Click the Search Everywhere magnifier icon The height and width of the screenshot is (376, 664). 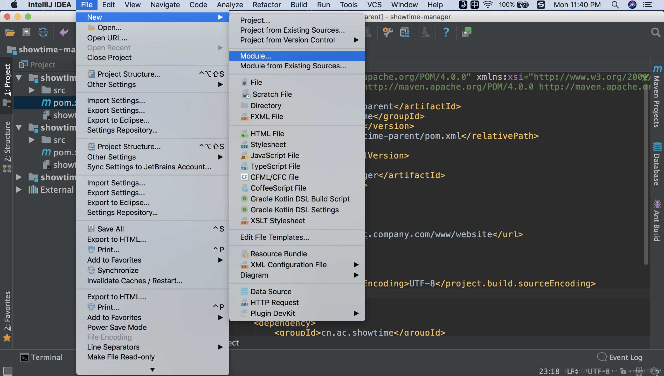coord(655,33)
